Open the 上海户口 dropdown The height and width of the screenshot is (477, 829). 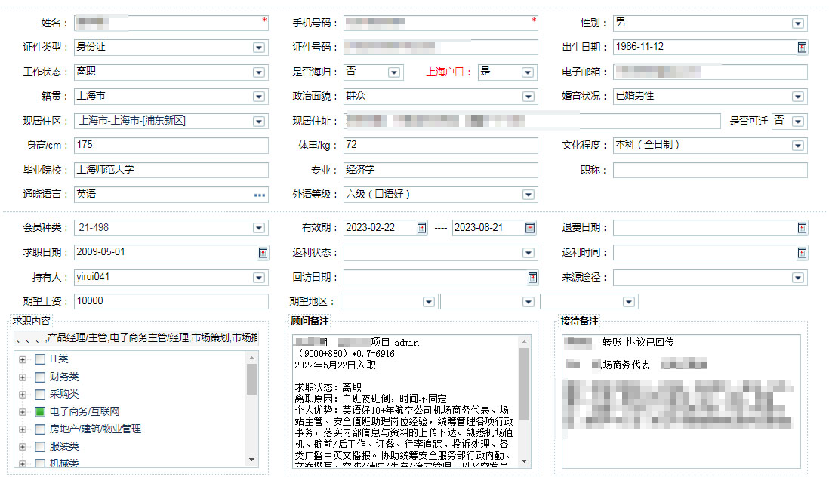coord(527,72)
